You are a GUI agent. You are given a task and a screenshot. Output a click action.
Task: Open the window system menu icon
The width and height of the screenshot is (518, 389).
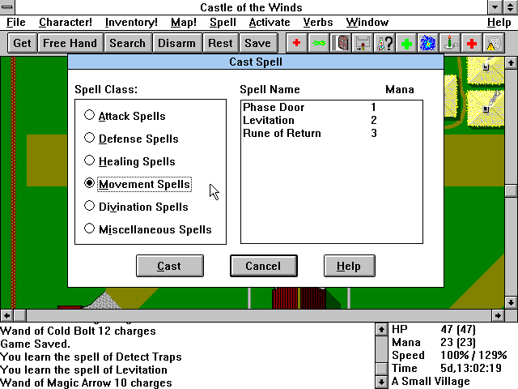tap(7, 7)
